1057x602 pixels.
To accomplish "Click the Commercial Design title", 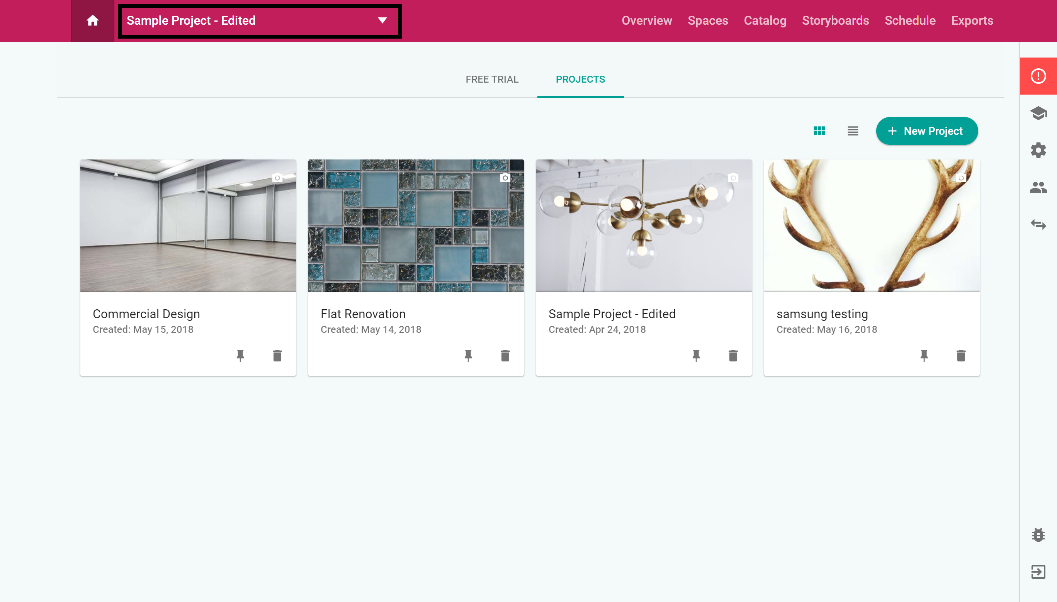I will [146, 314].
